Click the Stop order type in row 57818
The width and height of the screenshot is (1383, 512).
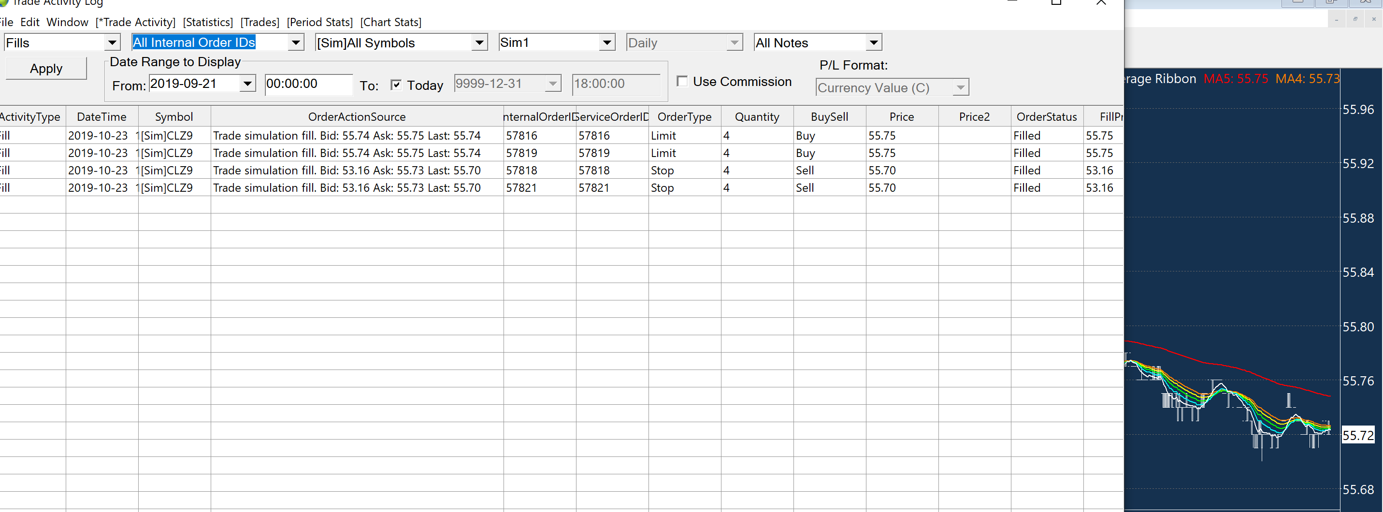click(685, 170)
